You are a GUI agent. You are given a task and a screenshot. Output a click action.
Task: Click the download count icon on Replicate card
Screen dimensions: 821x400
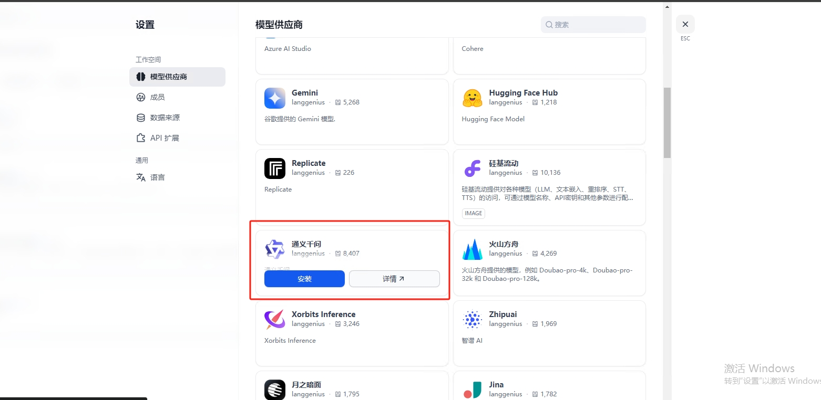coord(338,173)
